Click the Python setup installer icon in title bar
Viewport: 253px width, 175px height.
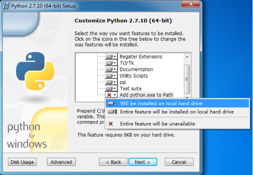click(x=6, y=6)
